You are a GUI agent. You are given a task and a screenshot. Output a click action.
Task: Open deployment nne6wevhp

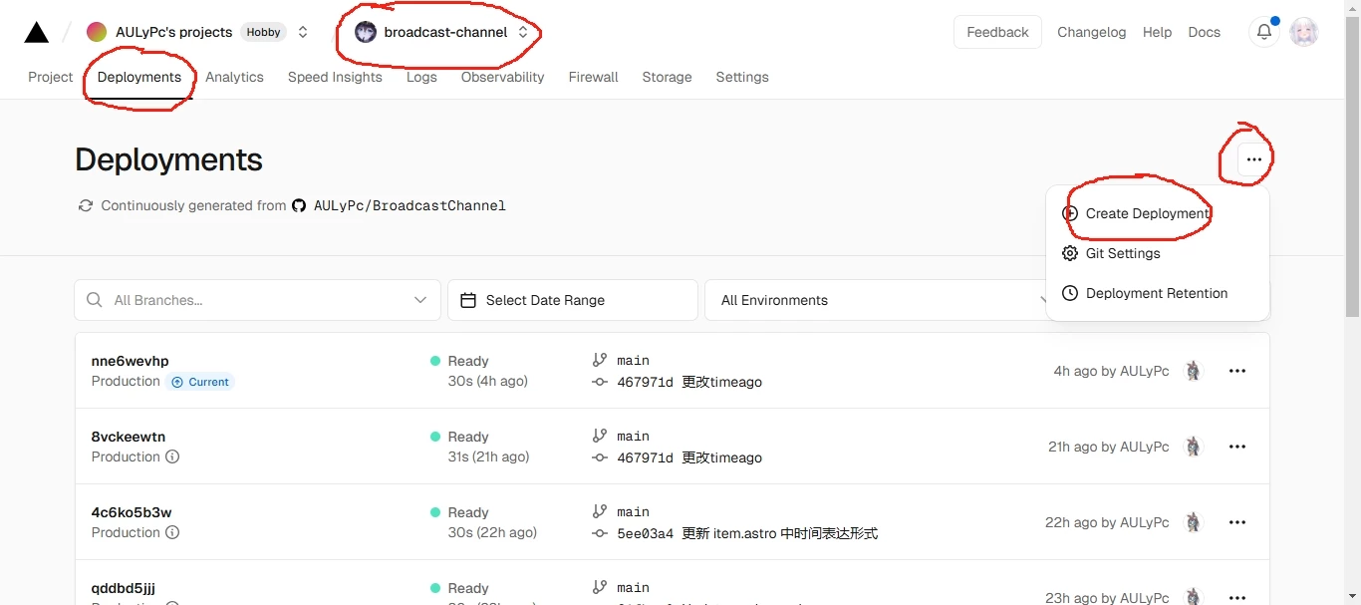130,361
